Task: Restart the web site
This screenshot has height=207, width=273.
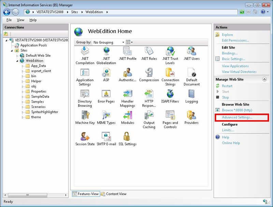Action: [227, 86]
